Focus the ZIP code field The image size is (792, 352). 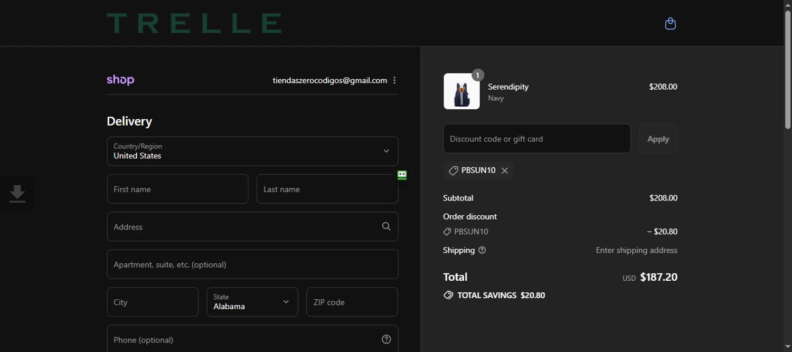[x=352, y=302]
